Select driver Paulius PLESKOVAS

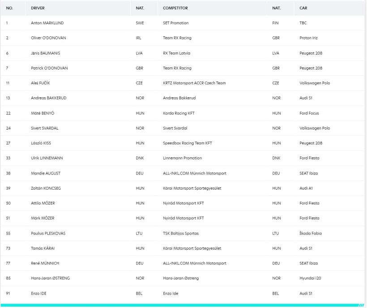coord(48,233)
